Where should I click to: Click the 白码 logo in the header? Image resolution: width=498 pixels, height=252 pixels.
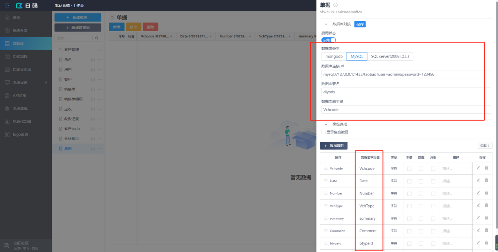point(27,6)
